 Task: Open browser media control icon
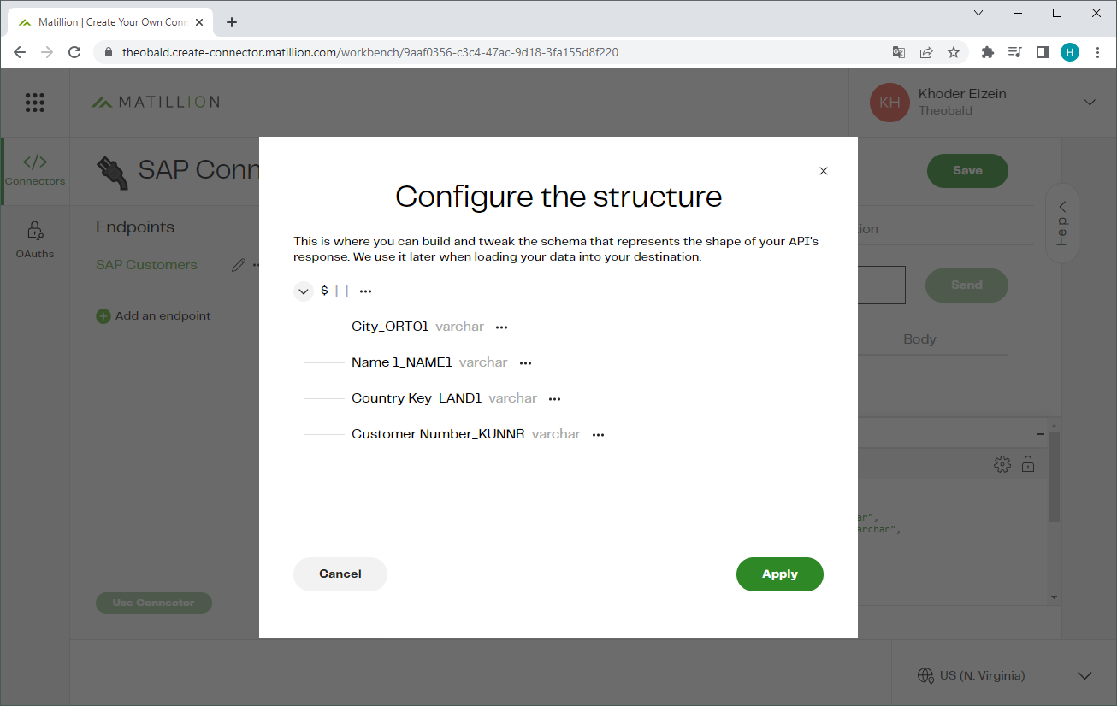coord(1015,52)
